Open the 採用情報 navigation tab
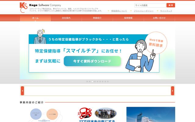 (x=128, y=18)
